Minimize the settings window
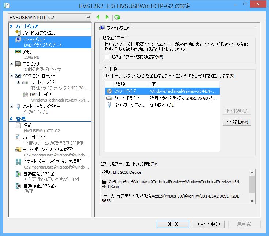 235,4
